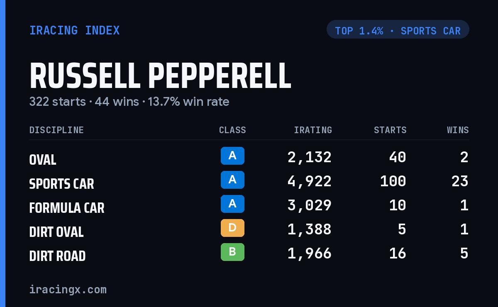Image resolution: width=498 pixels, height=307 pixels.
Task: Click the Dirt Road class B badge
Action: [x=232, y=252]
